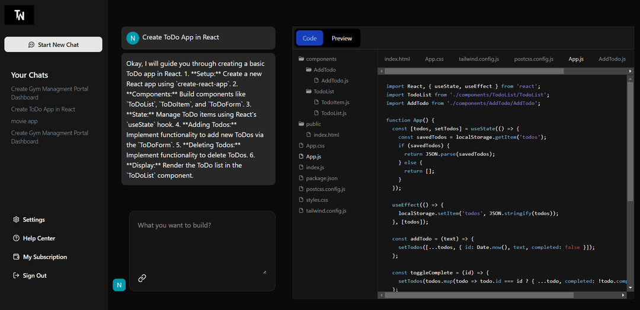640x310 pixels.
Task: Click the TN logo in sidebar
Action: (19, 15)
